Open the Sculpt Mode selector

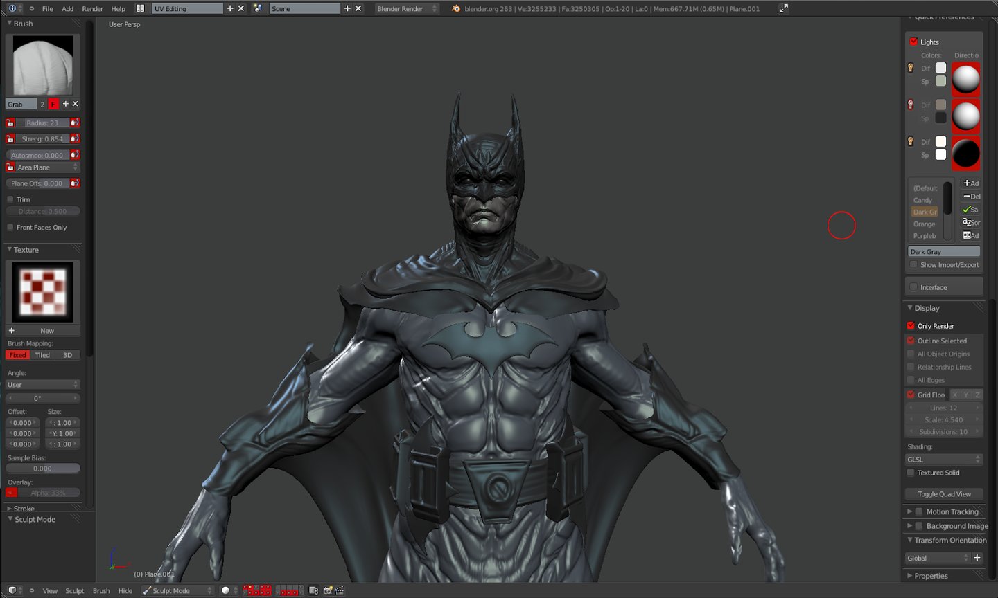[177, 590]
